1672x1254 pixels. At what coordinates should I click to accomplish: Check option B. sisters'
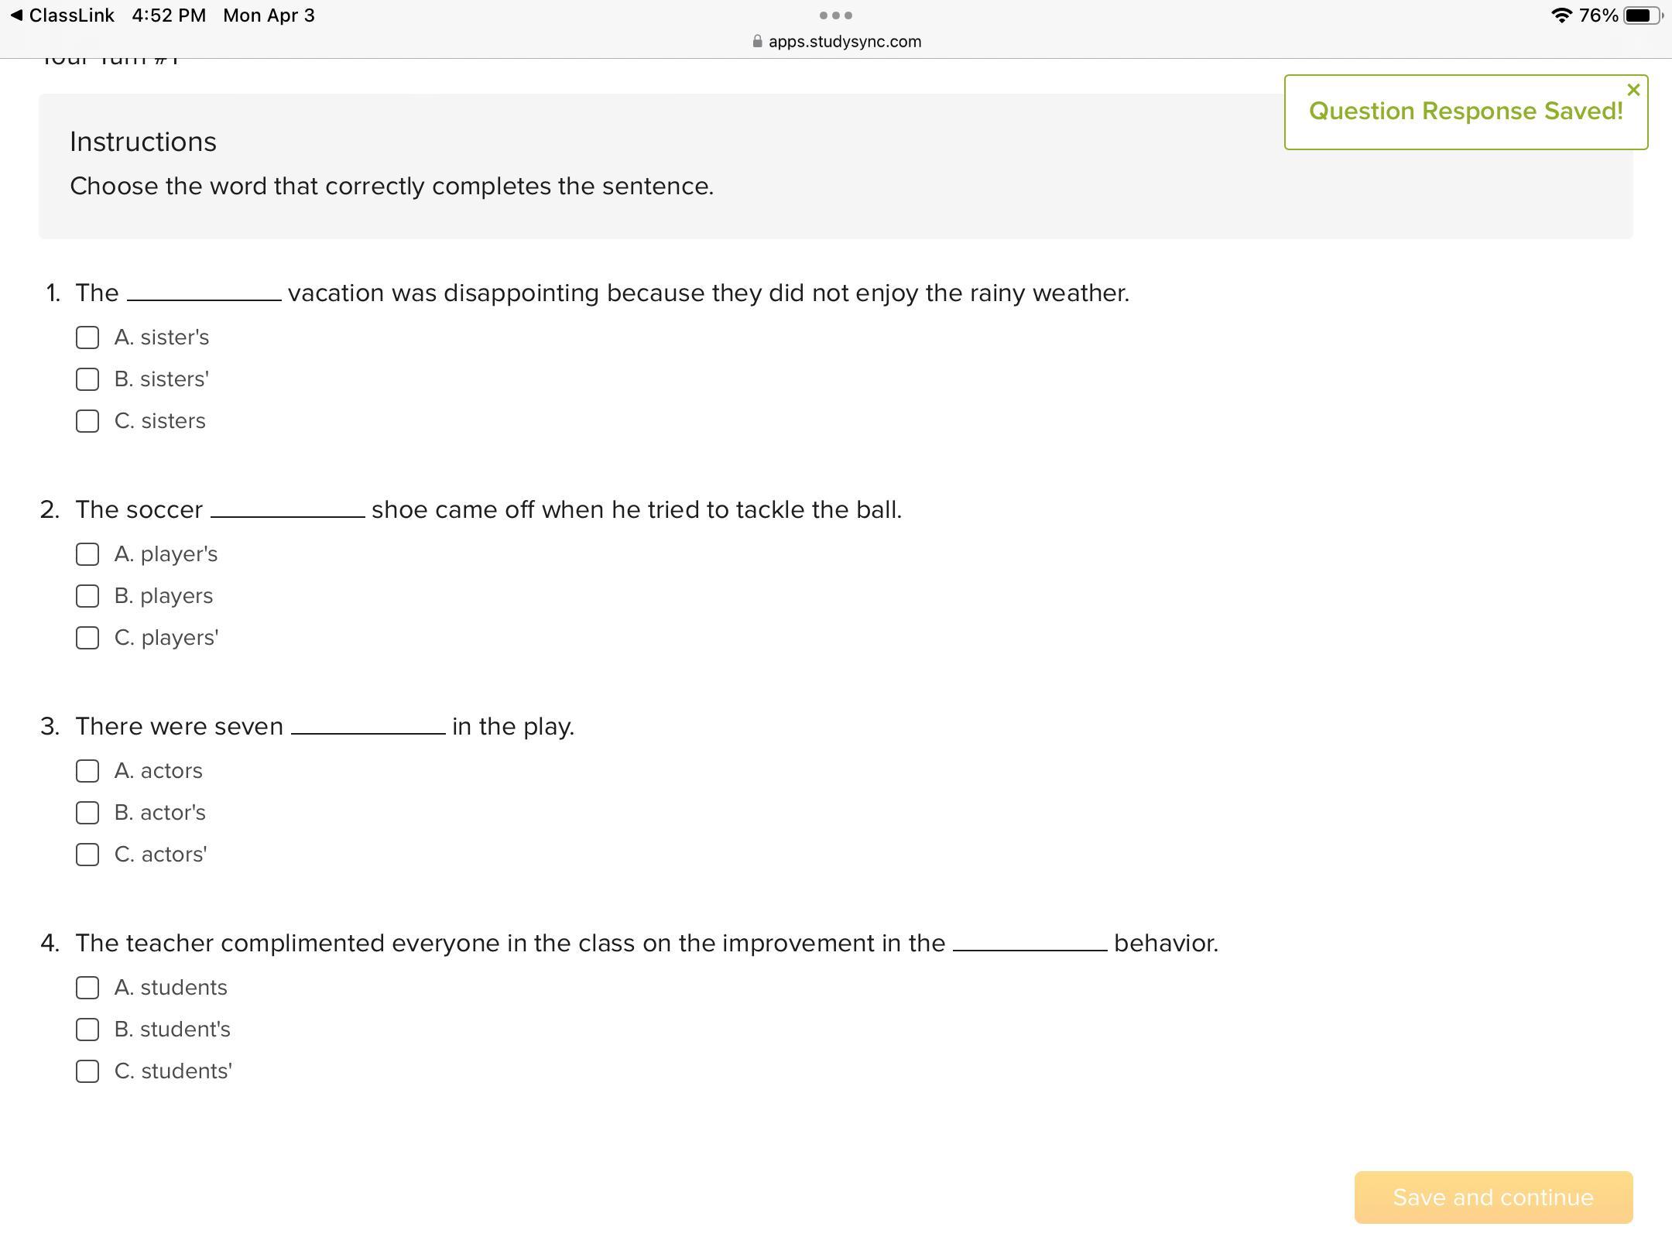click(x=87, y=379)
